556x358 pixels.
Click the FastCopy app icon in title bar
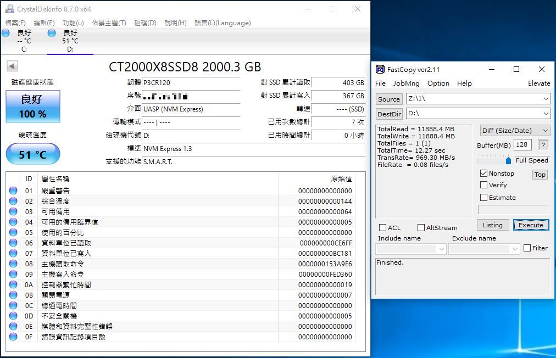pyautogui.click(x=380, y=70)
